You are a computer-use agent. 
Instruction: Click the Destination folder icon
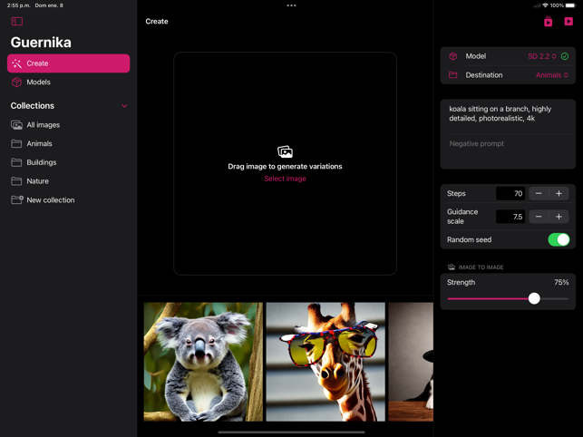[452, 75]
